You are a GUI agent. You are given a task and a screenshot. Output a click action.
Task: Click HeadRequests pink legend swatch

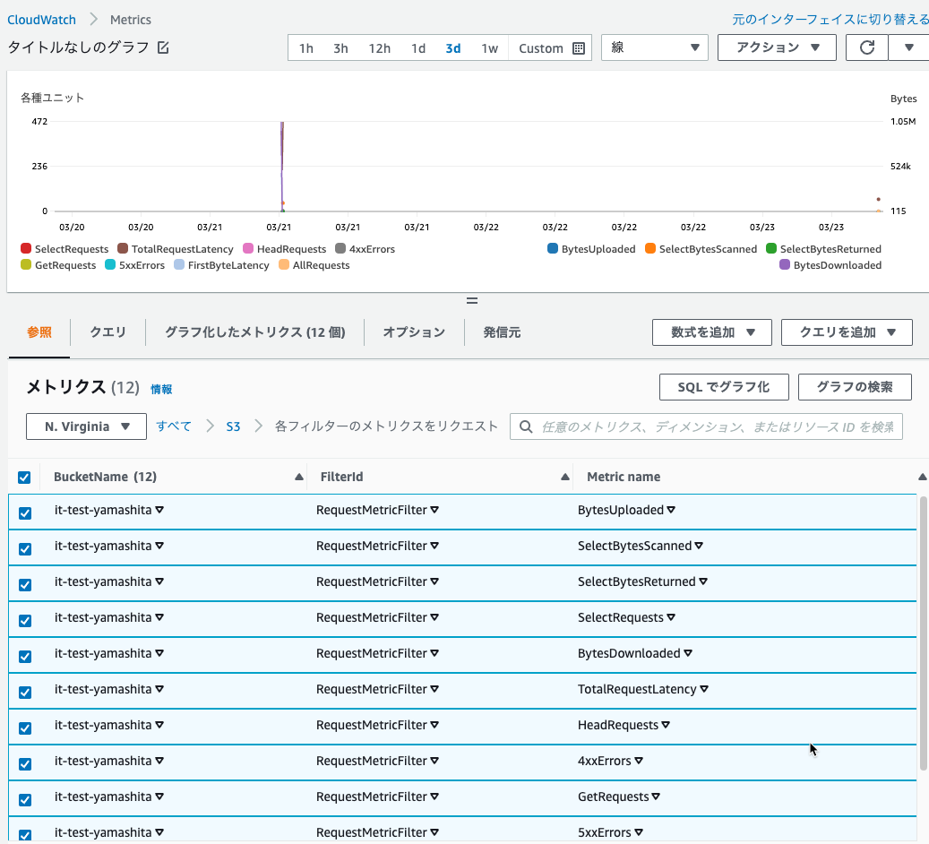point(248,248)
